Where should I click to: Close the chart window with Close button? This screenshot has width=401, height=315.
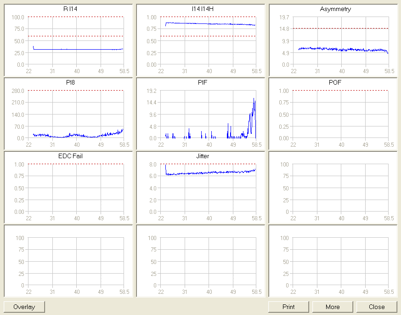377,307
